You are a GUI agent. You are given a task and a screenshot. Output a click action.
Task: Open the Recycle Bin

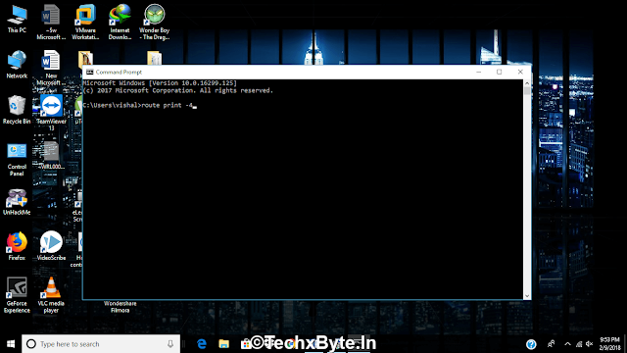(x=17, y=110)
